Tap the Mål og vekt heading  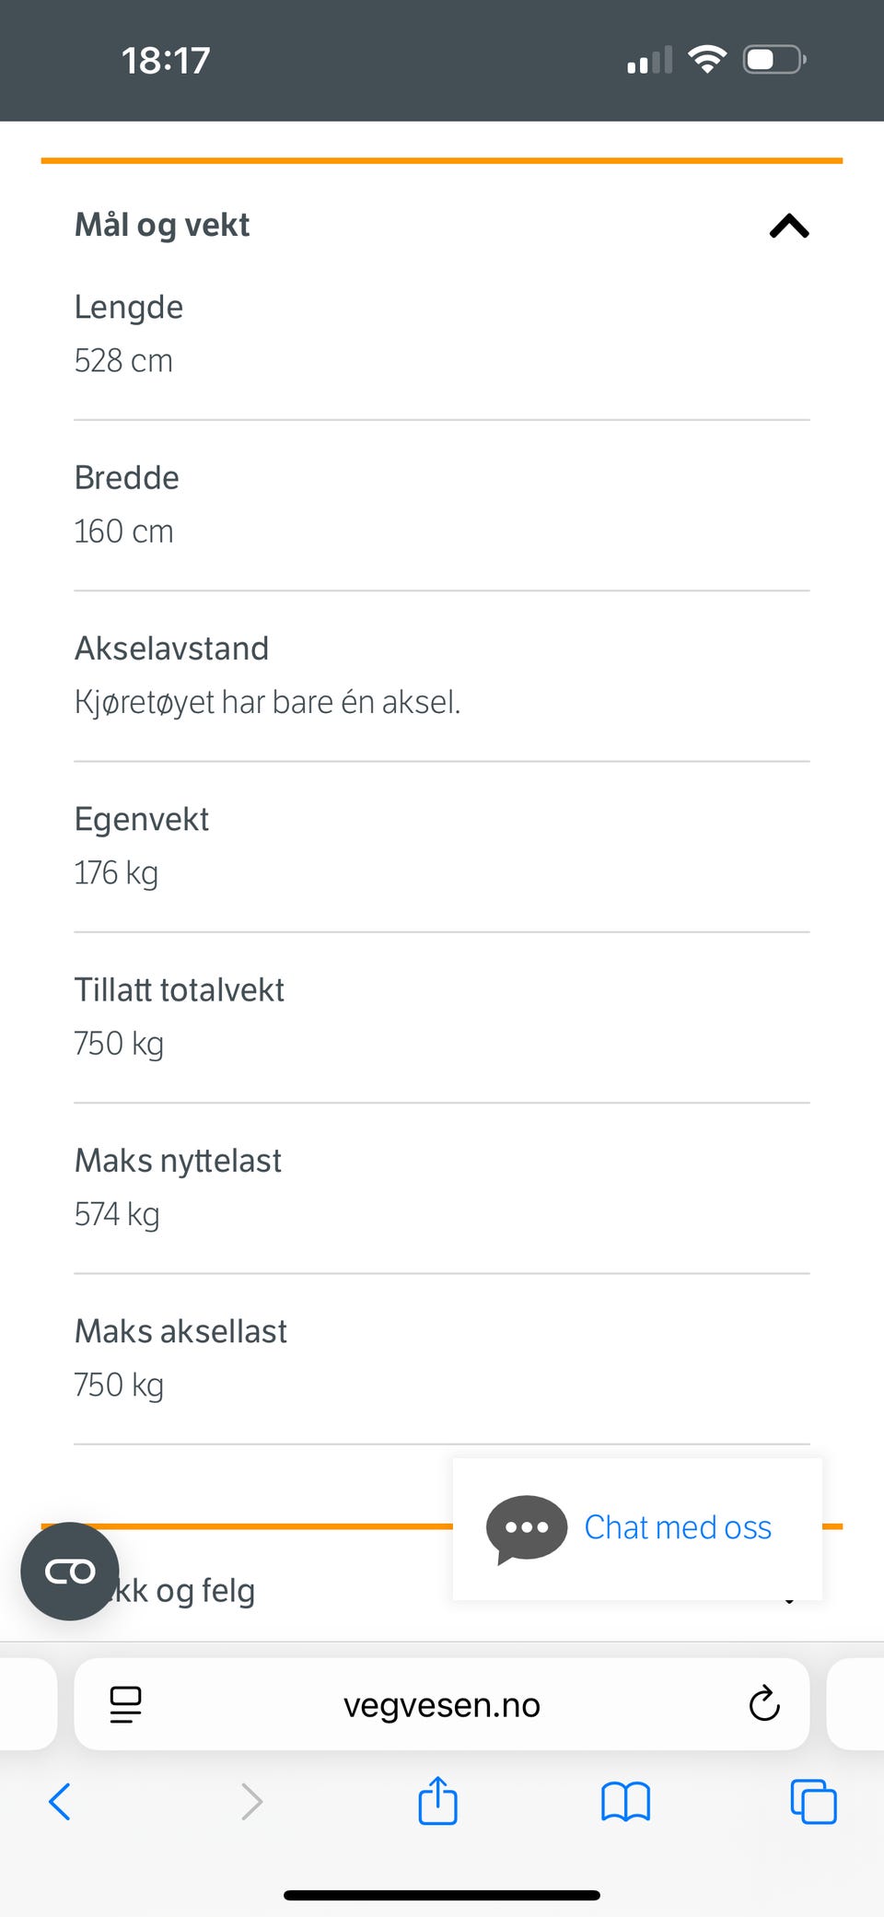click(162, 225)
